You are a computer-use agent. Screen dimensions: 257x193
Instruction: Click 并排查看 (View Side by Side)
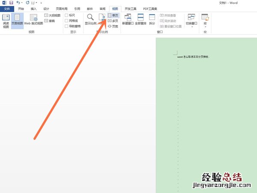[168, 15]
